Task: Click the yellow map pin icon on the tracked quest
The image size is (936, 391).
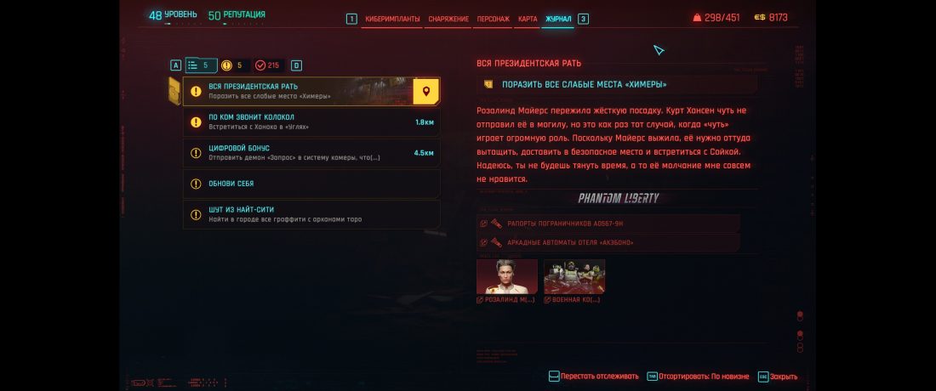Action: (x=426, y=91)
